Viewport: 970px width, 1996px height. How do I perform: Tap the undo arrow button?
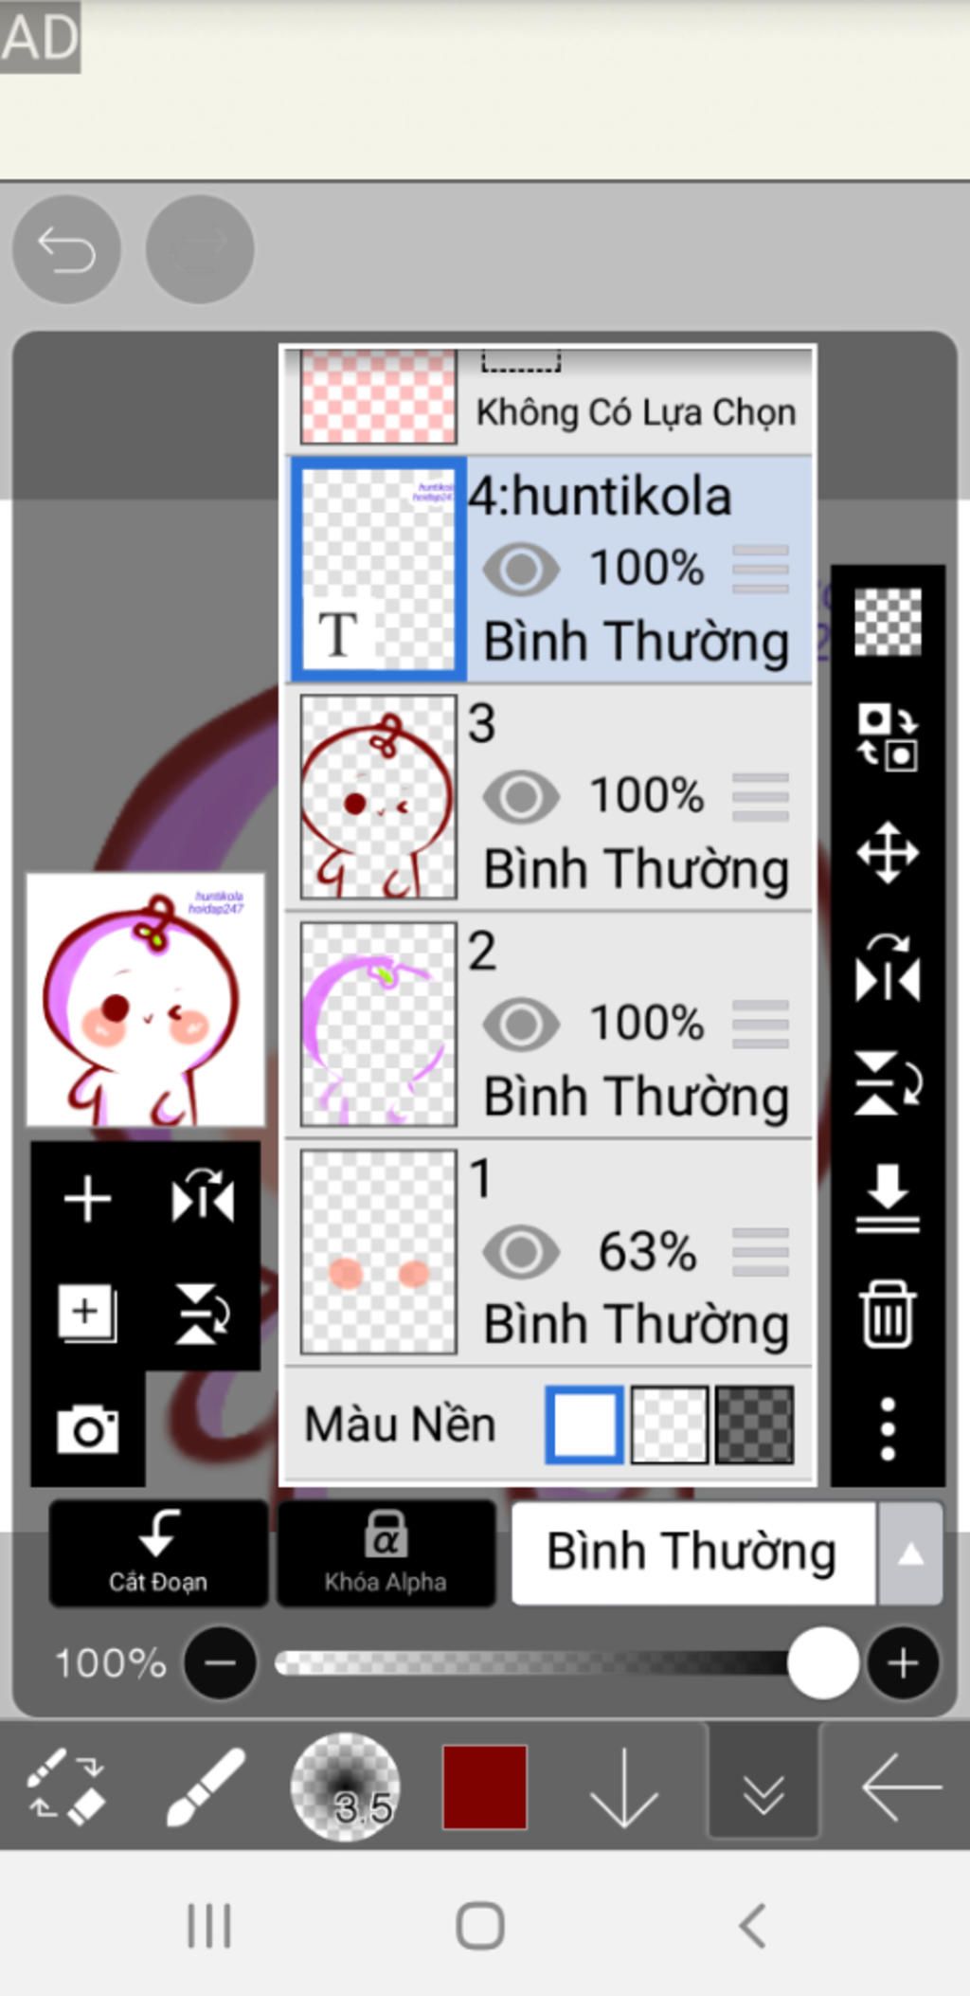tap(66, 250)
